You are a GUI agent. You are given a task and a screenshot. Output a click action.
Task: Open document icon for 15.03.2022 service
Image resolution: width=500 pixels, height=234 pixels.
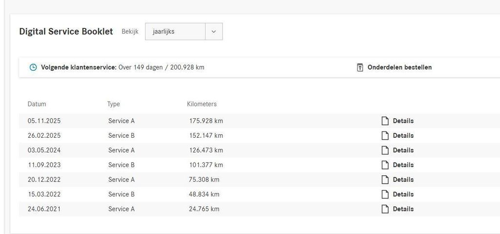click(x=385, y=194)
